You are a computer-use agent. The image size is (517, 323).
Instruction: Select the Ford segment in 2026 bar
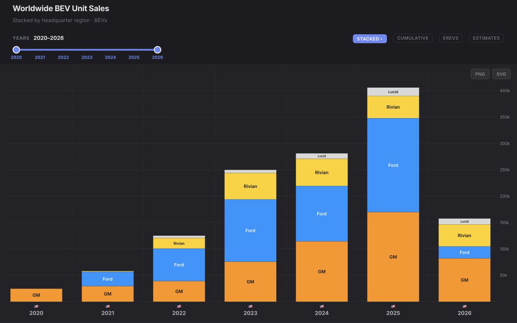pyautogui.click(x=464, y=252)
